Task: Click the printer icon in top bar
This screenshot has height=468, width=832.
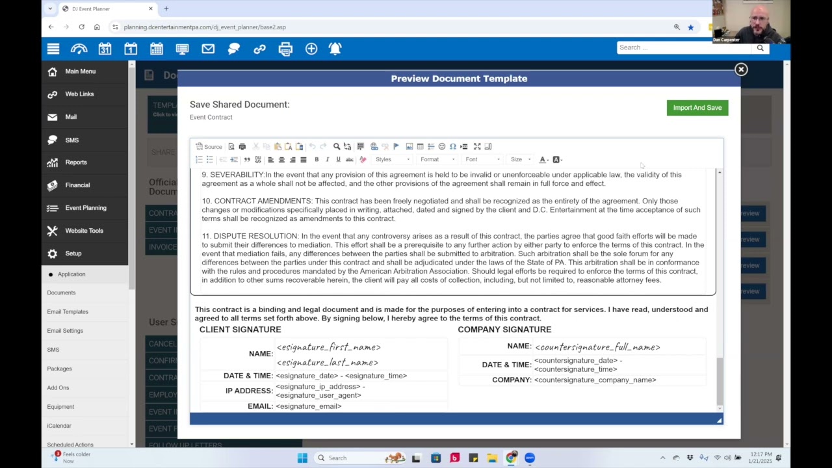Action: [x=285, y=49]
